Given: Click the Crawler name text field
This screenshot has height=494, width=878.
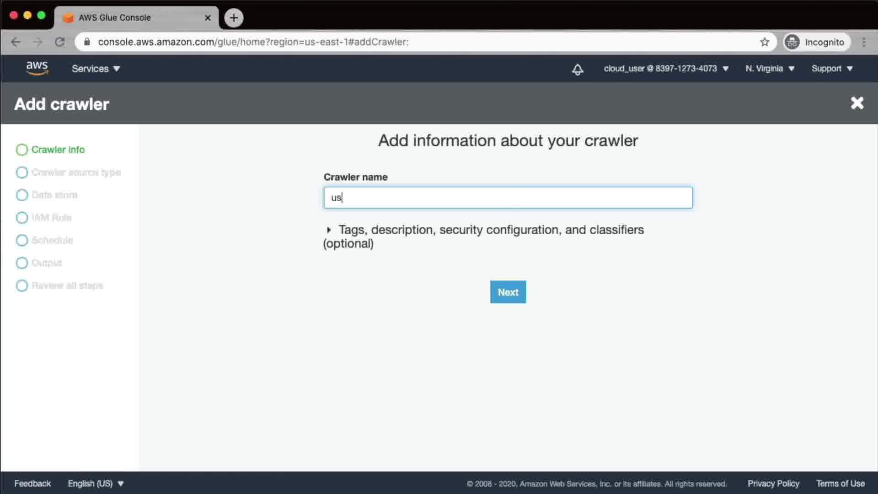Looking at the screenshot, I should tap(508, 198).
